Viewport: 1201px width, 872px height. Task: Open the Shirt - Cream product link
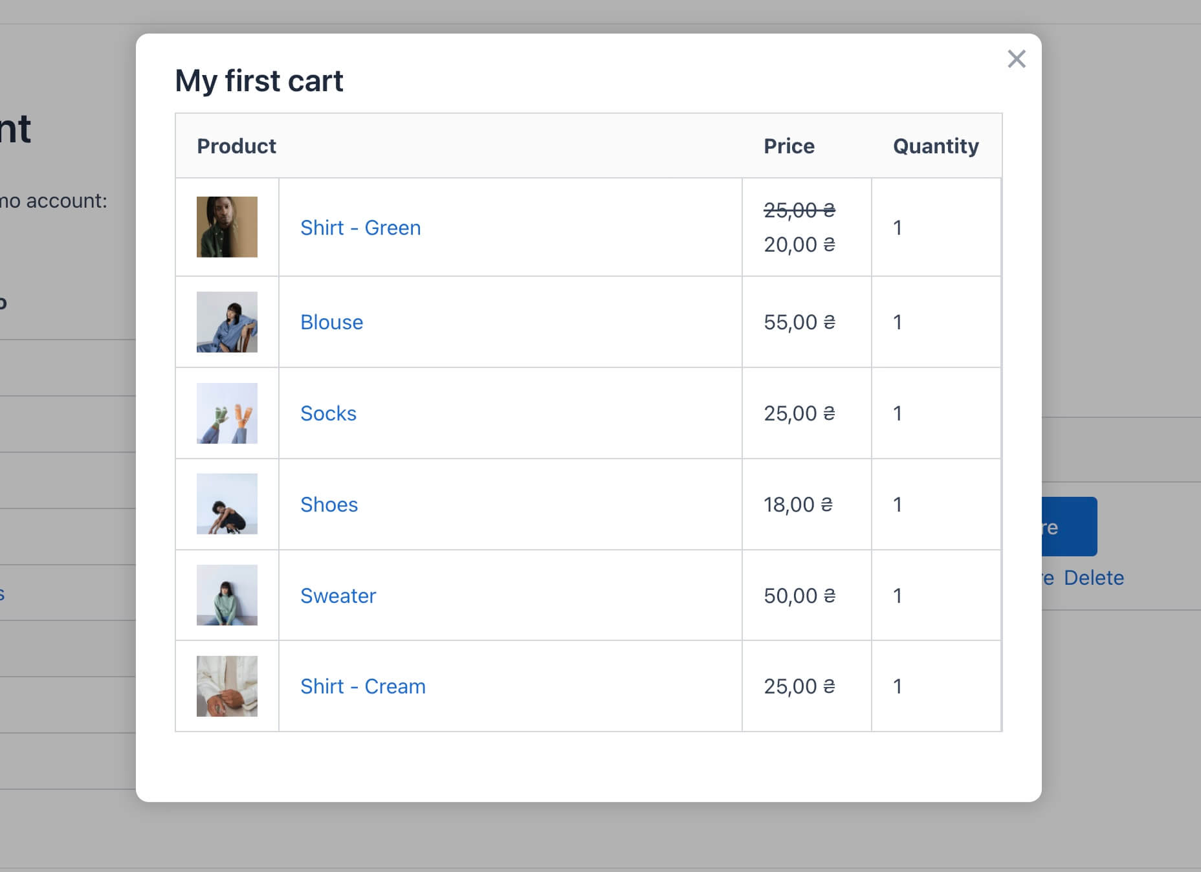[x=362, y=686]
